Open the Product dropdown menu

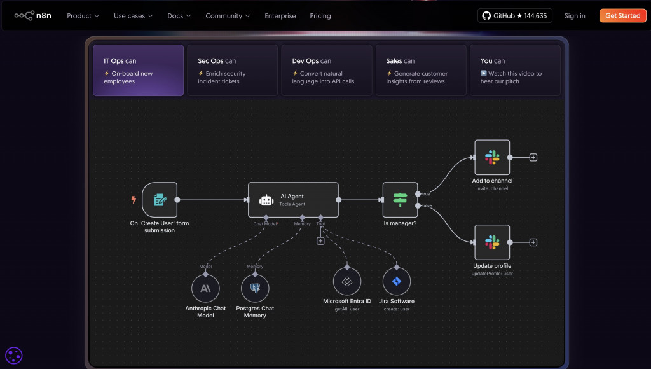click(x=83, y=16)
